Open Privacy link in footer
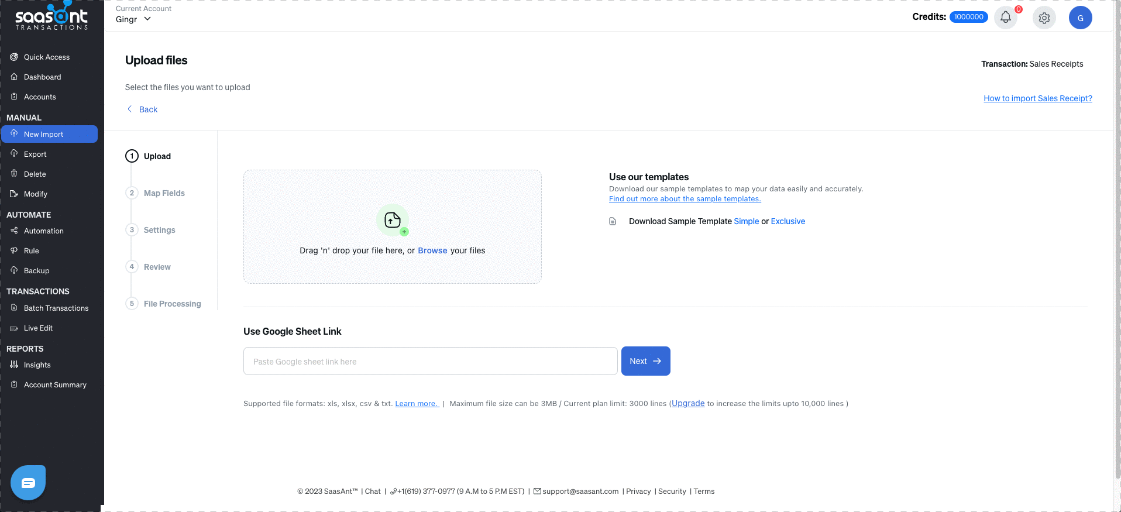This screenshot has width=1121, height=512. [638, 492]
